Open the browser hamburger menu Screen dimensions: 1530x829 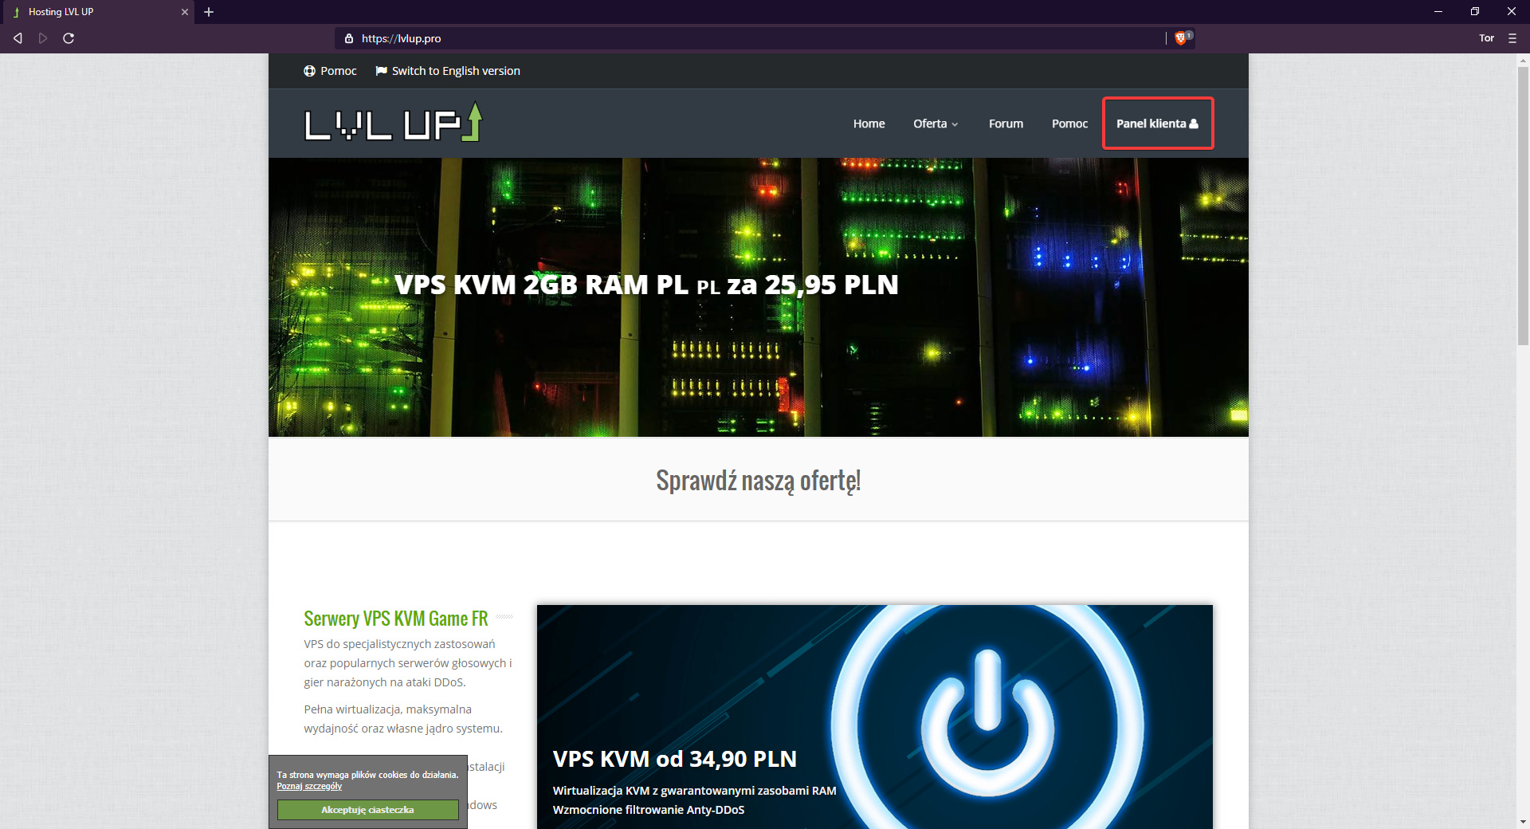click(1512, 38)
